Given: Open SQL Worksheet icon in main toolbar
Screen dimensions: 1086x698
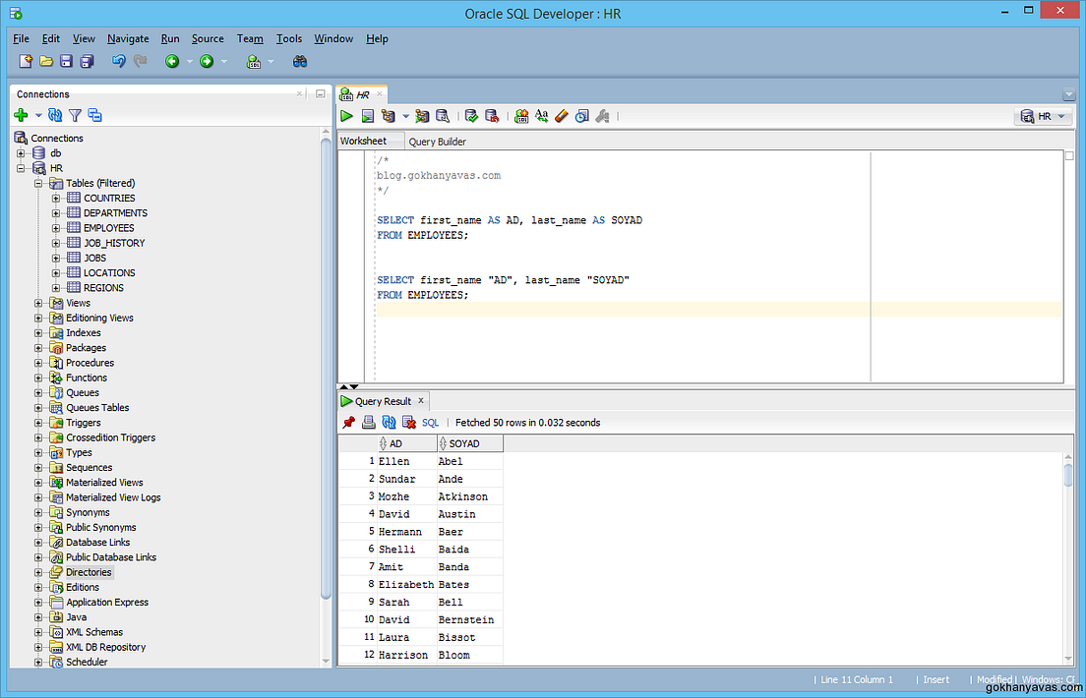Looking at the screenshot, I should point(254,61).
